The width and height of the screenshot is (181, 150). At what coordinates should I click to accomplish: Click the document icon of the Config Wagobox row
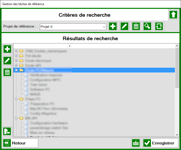27,113
